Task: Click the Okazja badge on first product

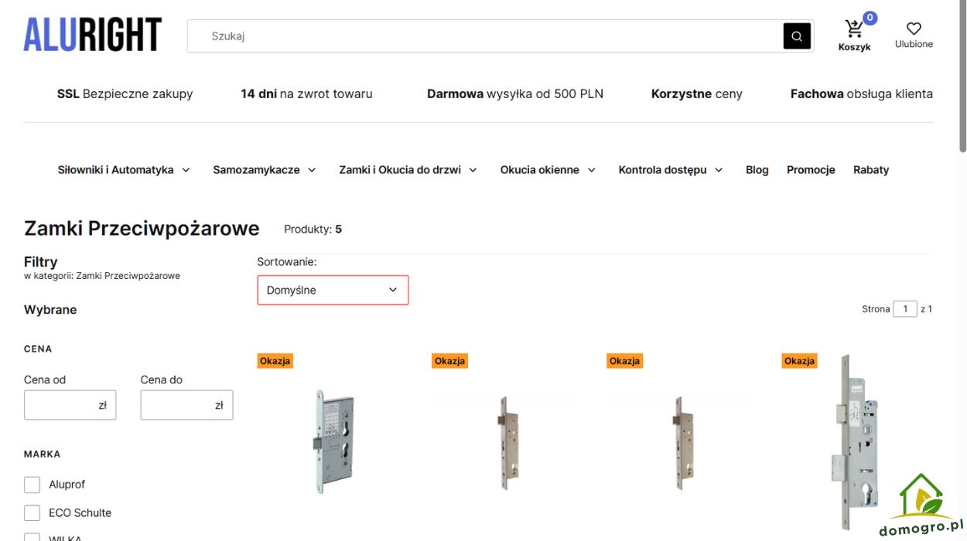Action: (x=275, y=361)
